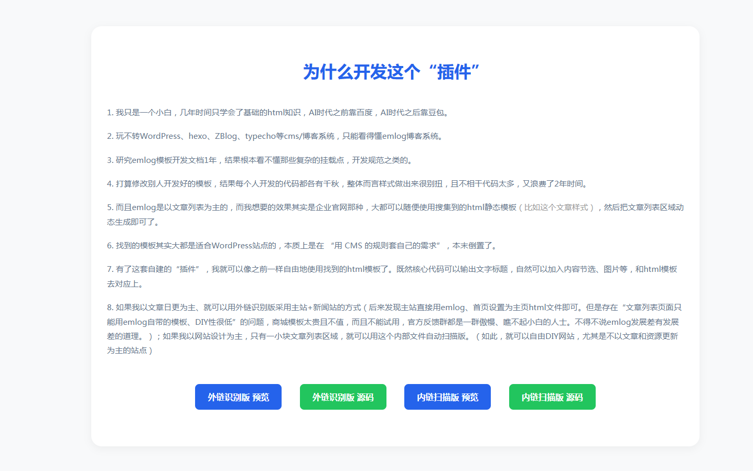Click the 外链识别版 预览 button
753x471 pixels.
(x=238, y=397)
